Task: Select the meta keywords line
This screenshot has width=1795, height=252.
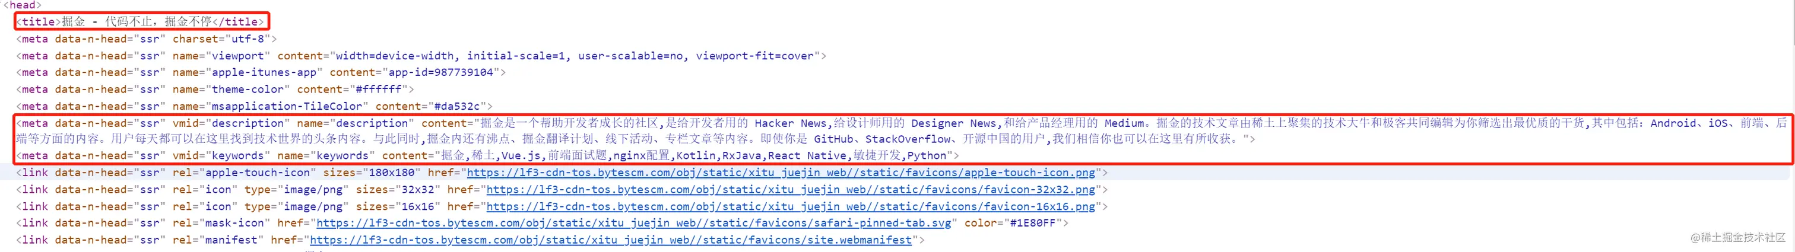Action: click(x=488, y=155)
